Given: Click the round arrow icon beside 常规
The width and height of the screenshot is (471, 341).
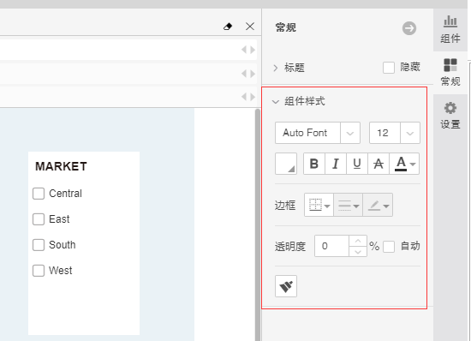Looking at the screenshot, I should [409, 28].
